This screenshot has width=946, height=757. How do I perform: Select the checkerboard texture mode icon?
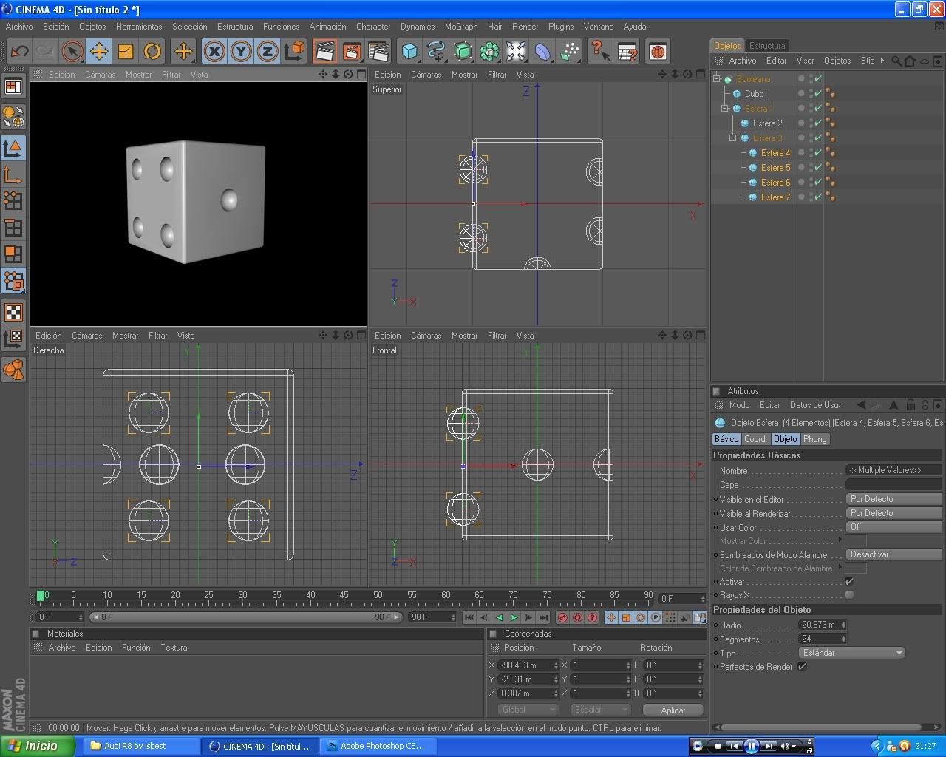point(13,312)
